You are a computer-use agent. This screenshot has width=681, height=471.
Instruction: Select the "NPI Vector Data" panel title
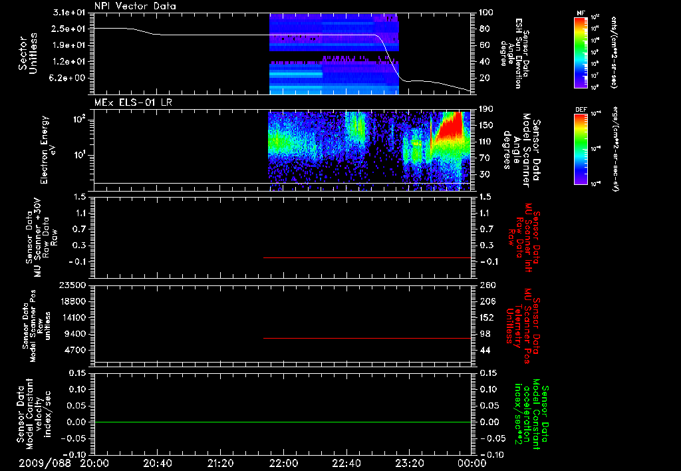135,5
